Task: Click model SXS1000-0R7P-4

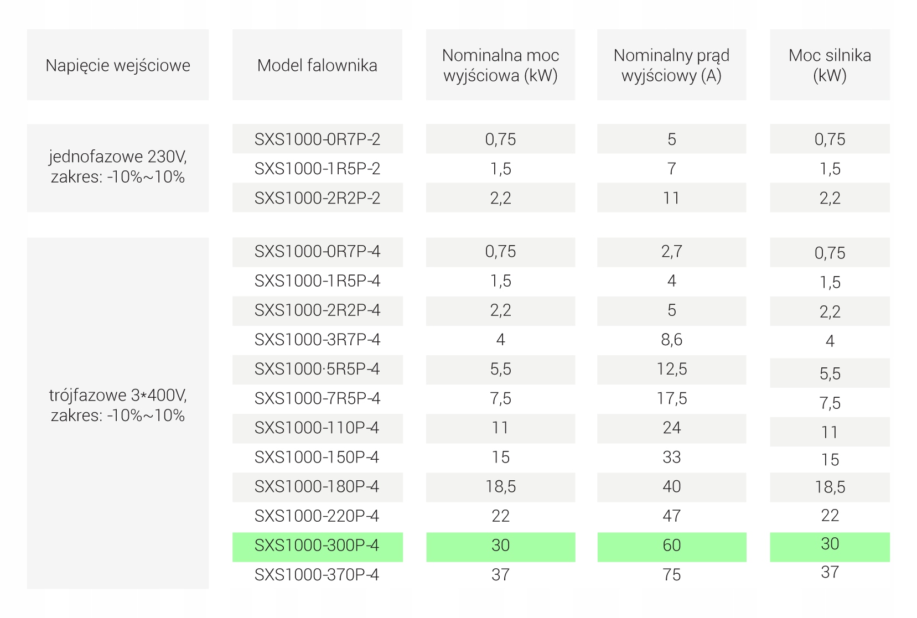Action: [x=317, y=252]
